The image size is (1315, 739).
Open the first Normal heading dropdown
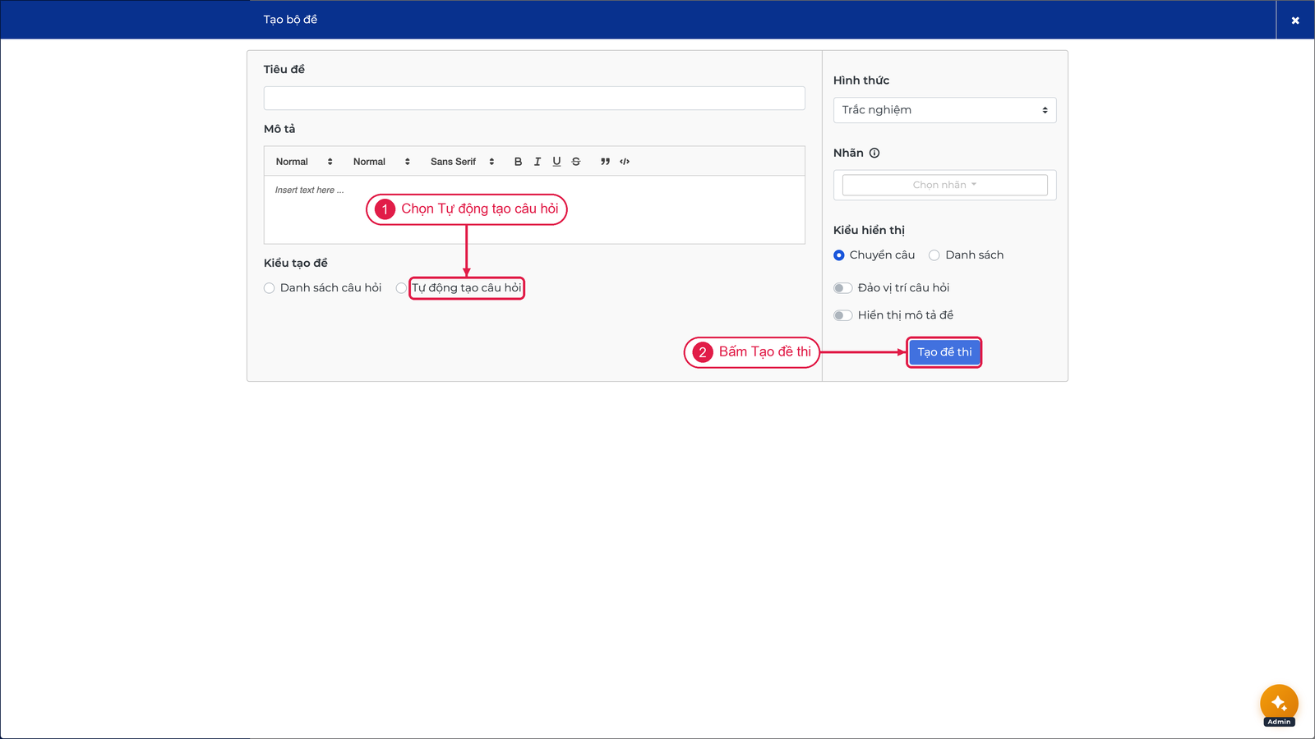304,162
